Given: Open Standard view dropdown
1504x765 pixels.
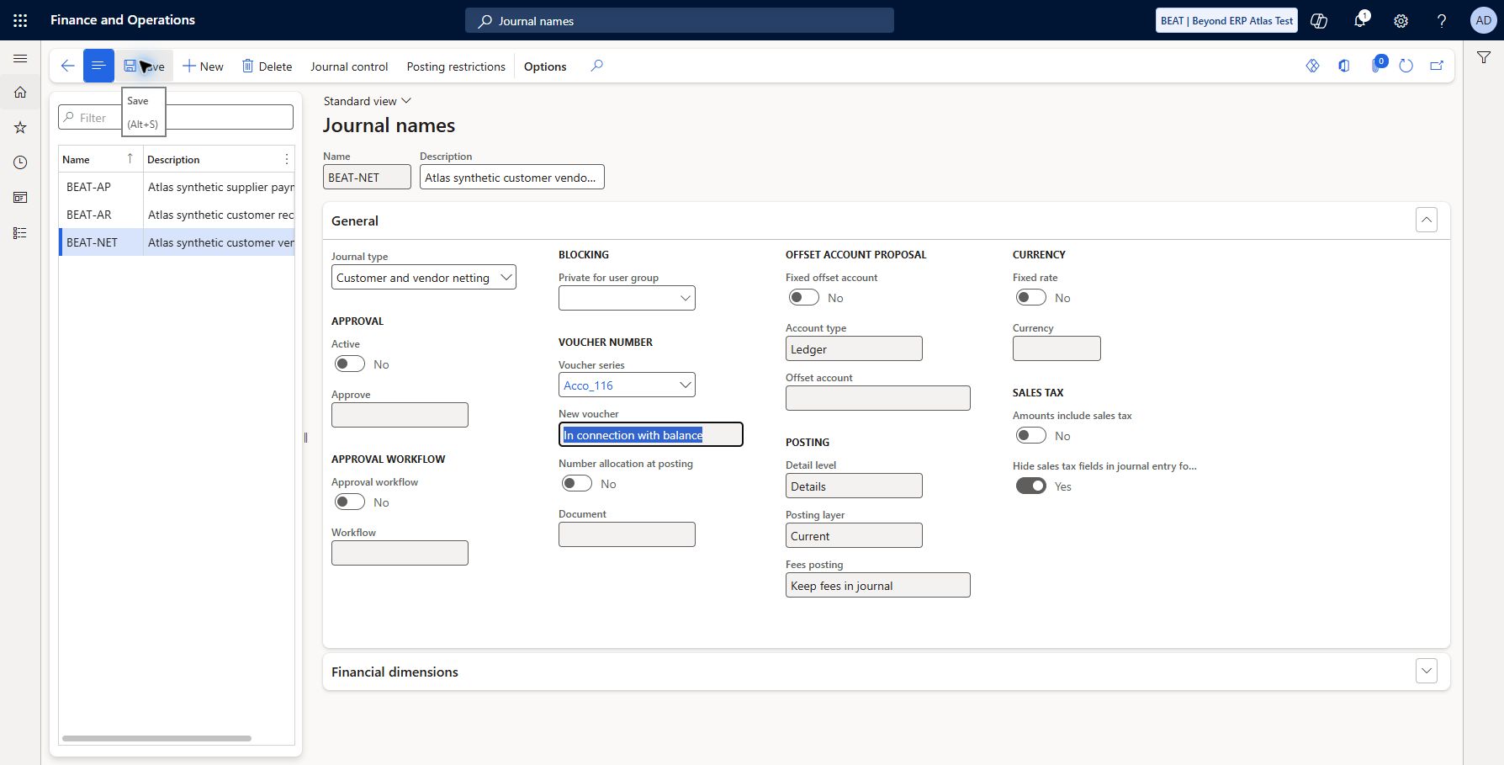Looking at the screenshot, I should pyautogui.click(x=368, y=101).
